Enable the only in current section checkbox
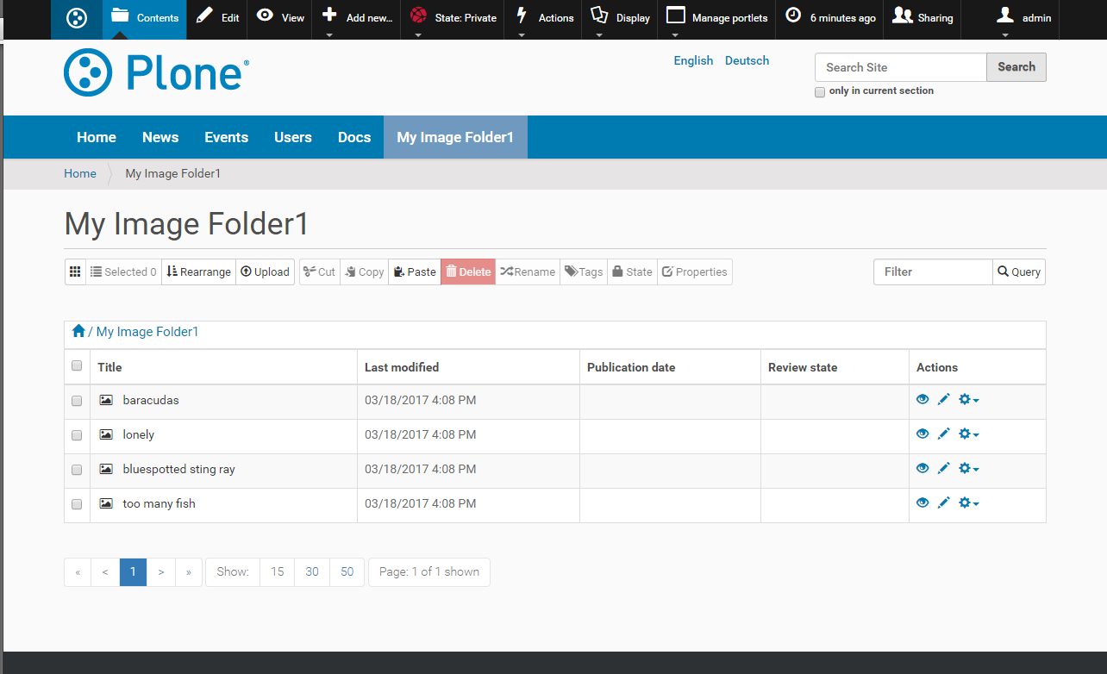The image size is (1107, 674). tap(820, 92)
